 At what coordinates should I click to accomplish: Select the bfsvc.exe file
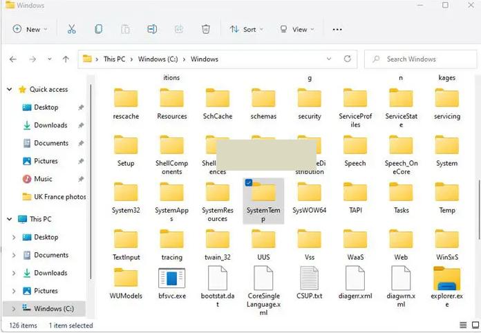point(172,283)
